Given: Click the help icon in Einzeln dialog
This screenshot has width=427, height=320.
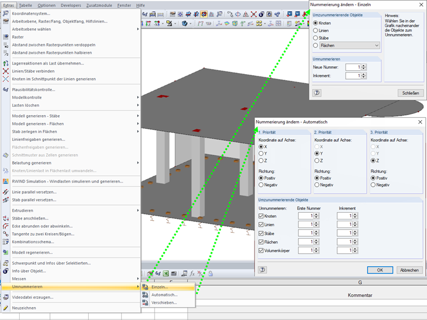Looking at the screenshot, I should pyautogui.click(x=317, y=93).
